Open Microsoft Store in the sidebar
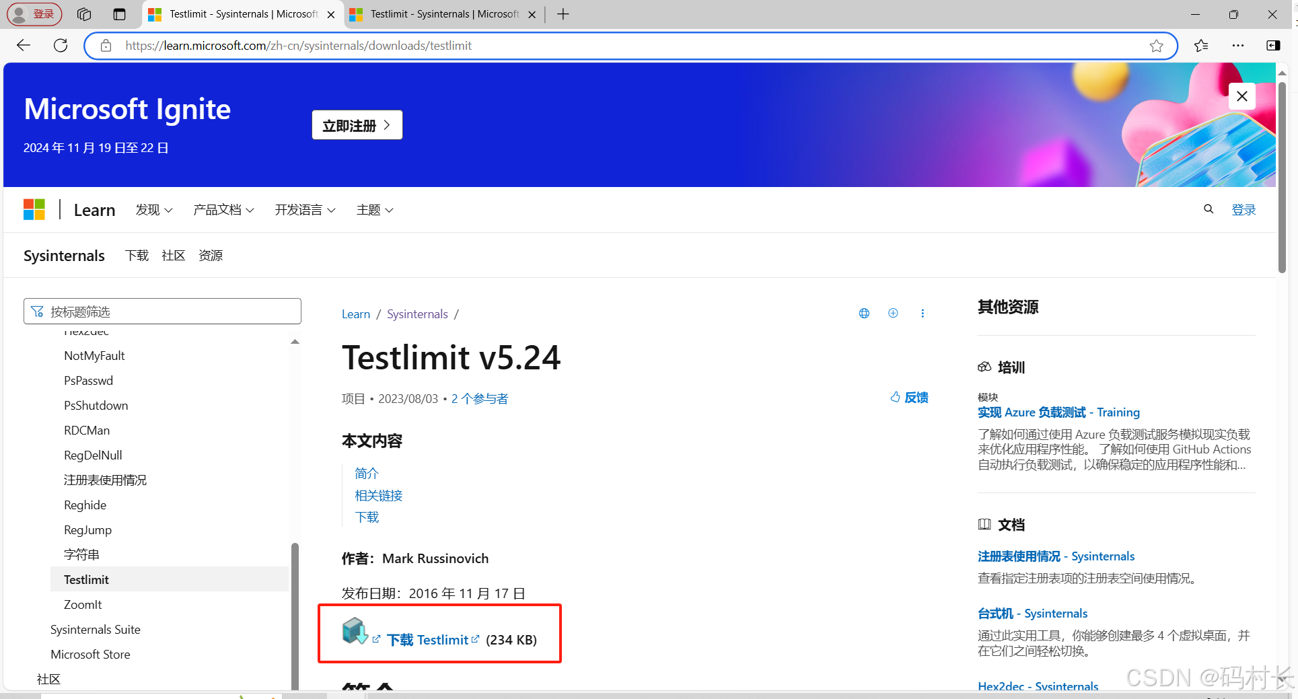Viewport: 1298px width, 699px height. [x=90, y=655]
